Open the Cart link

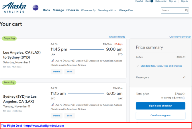click(x=147, y=1)
